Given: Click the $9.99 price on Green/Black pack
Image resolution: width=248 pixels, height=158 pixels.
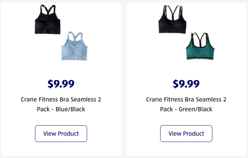Looking at the screenshot, I should point(186,84).
